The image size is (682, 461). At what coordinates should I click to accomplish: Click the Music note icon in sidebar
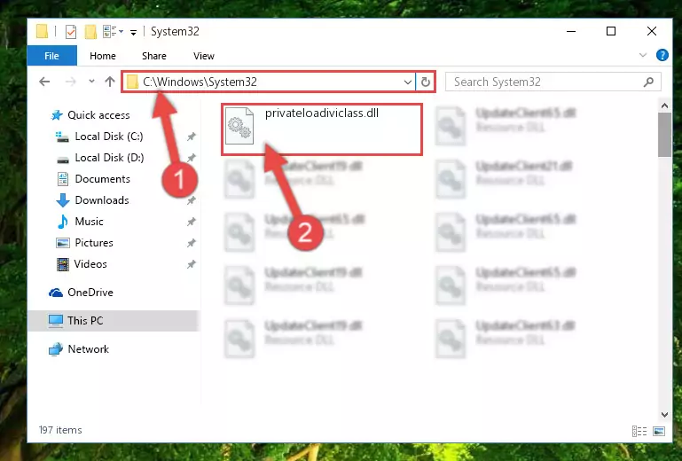click(63, 222)
